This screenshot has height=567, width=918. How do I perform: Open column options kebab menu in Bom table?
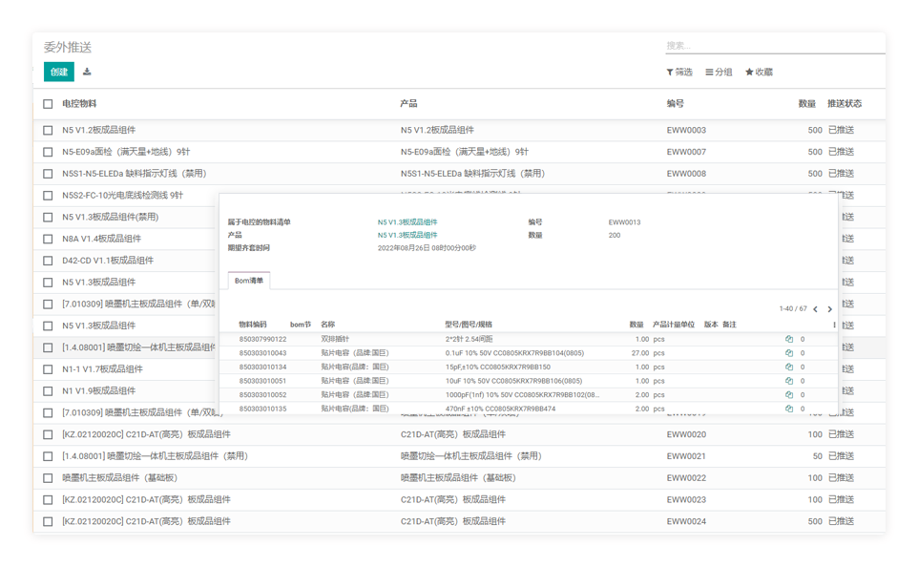[834, 325]
